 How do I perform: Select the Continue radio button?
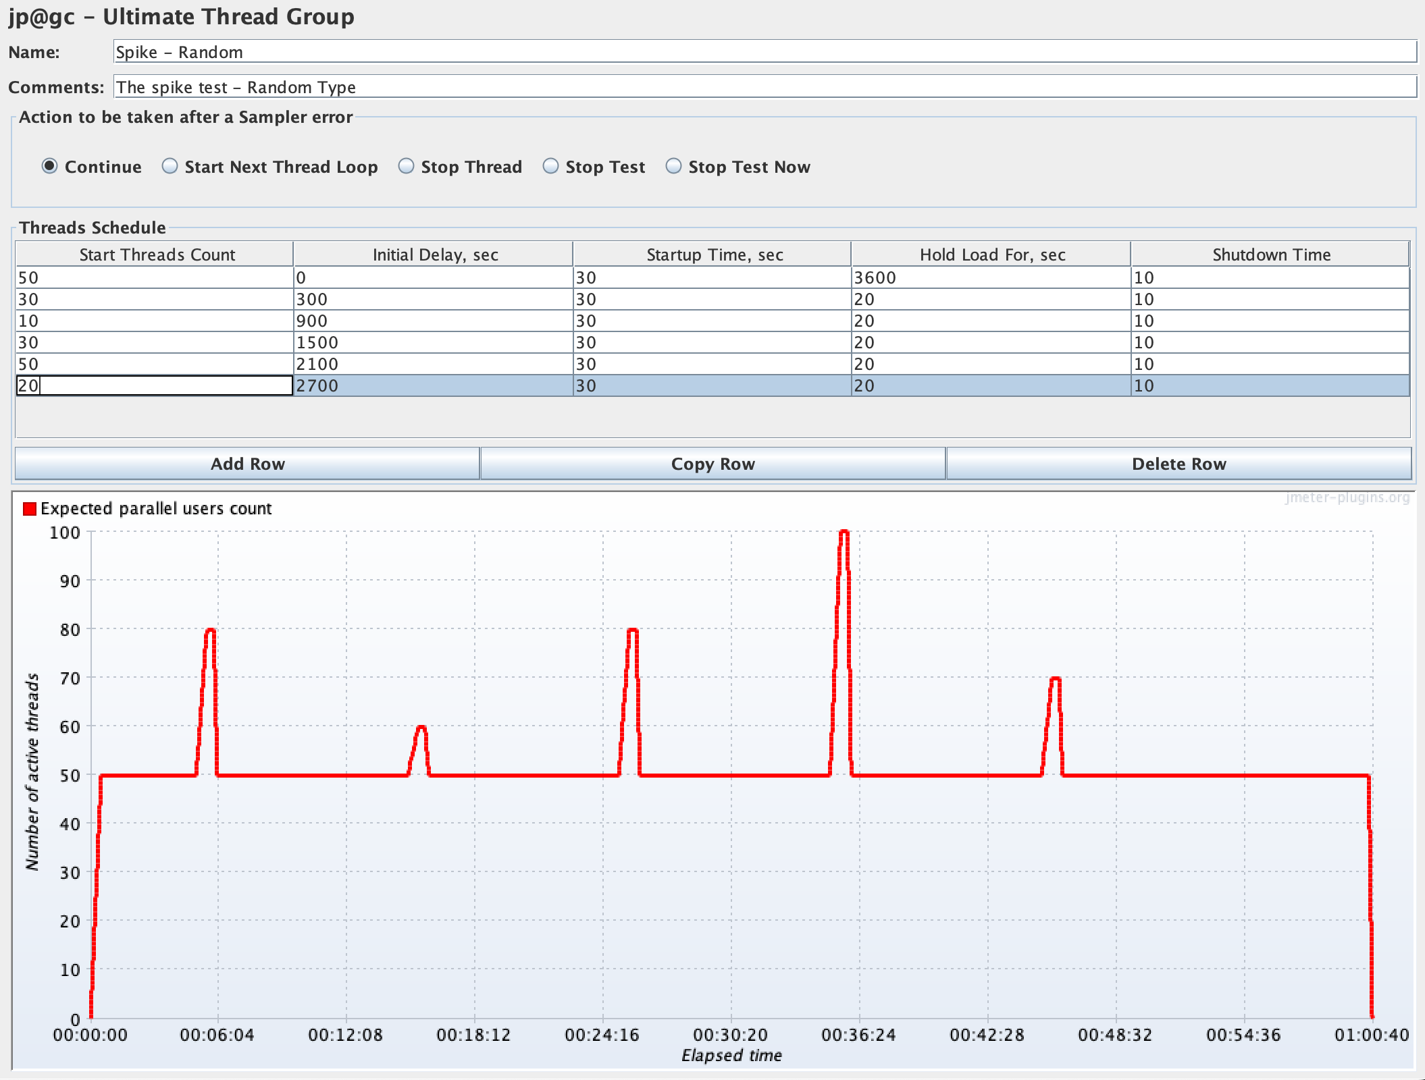(x=50, y=166)
